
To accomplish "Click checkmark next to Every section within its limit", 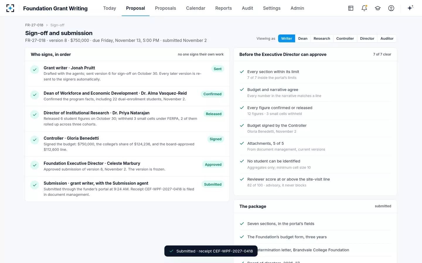I will click(x=242, y=72).
